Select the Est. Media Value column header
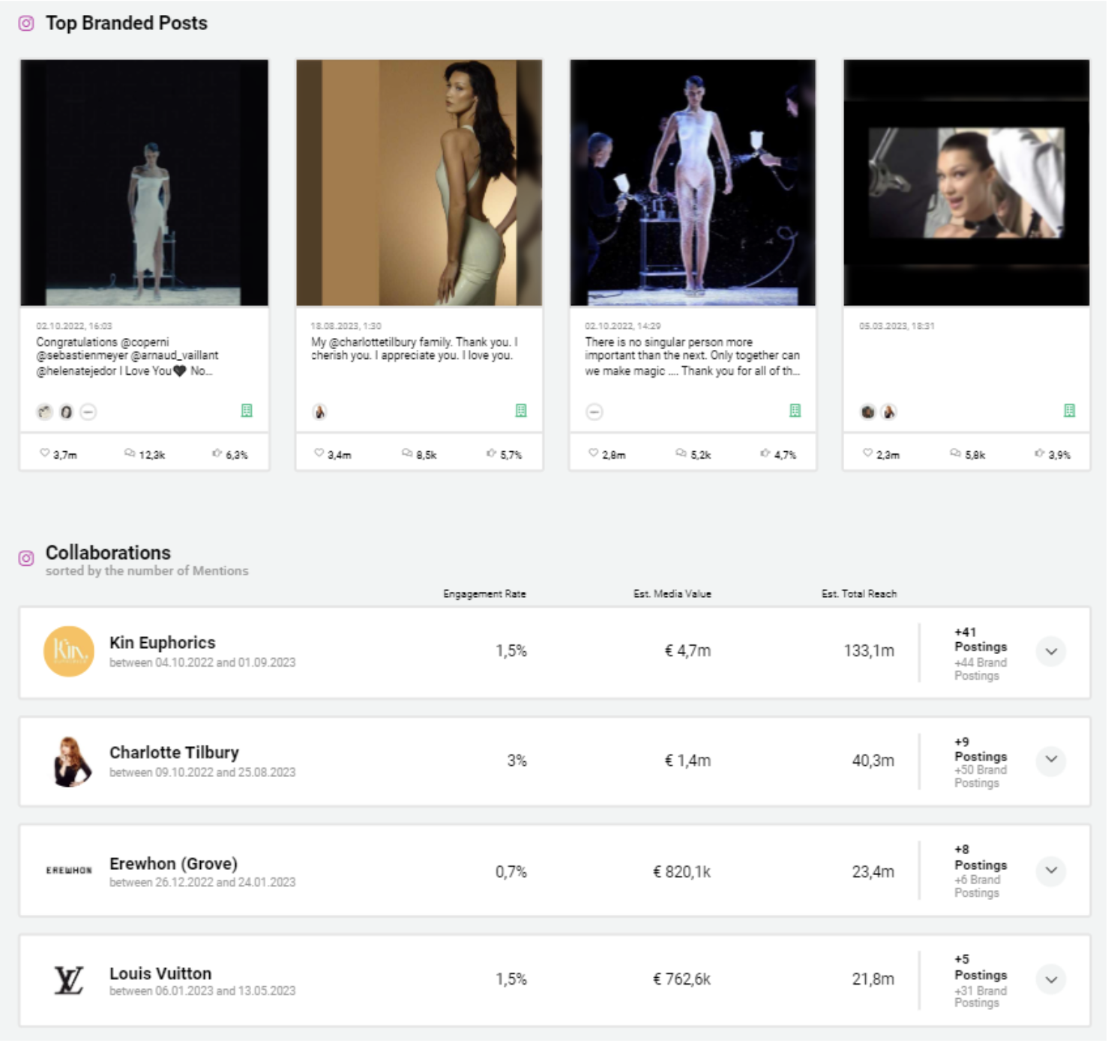1108x1043 pixels. pyautogui.click(x=672, y=593)
